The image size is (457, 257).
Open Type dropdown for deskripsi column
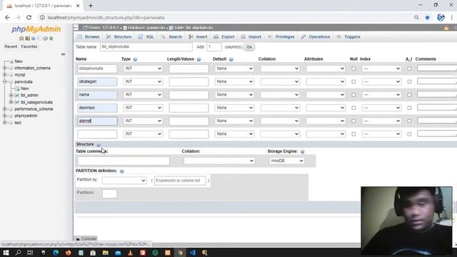143,108
